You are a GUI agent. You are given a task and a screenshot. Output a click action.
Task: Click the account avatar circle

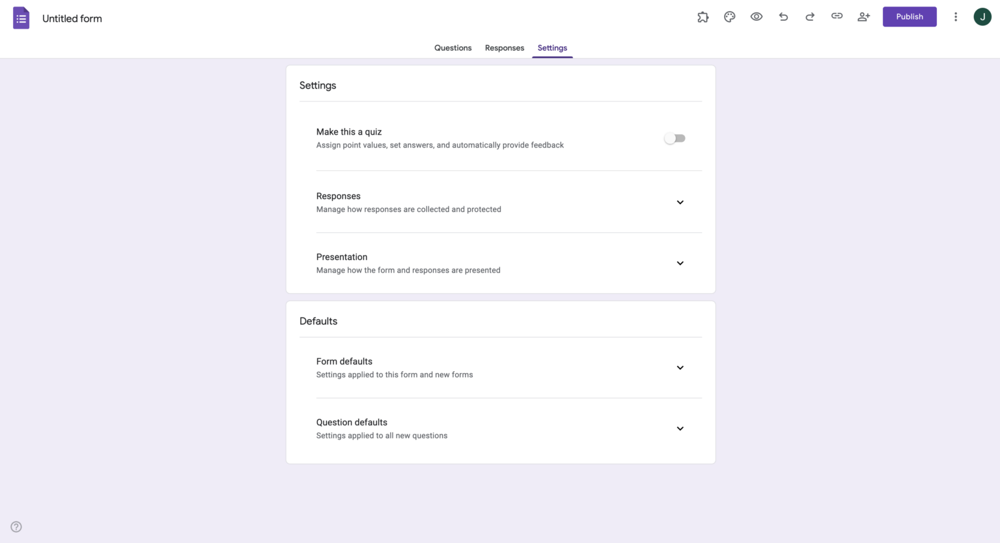click(982, 16)
